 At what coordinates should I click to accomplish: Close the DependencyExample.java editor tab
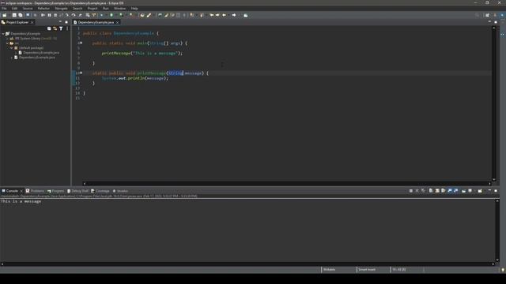[118, 22]
